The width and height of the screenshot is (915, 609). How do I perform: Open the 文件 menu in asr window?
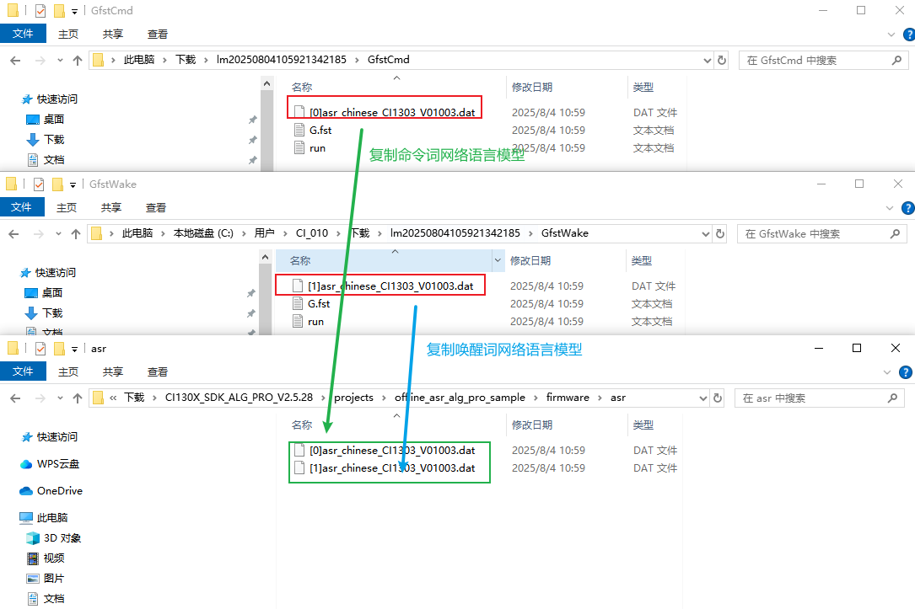click(23, 371)
